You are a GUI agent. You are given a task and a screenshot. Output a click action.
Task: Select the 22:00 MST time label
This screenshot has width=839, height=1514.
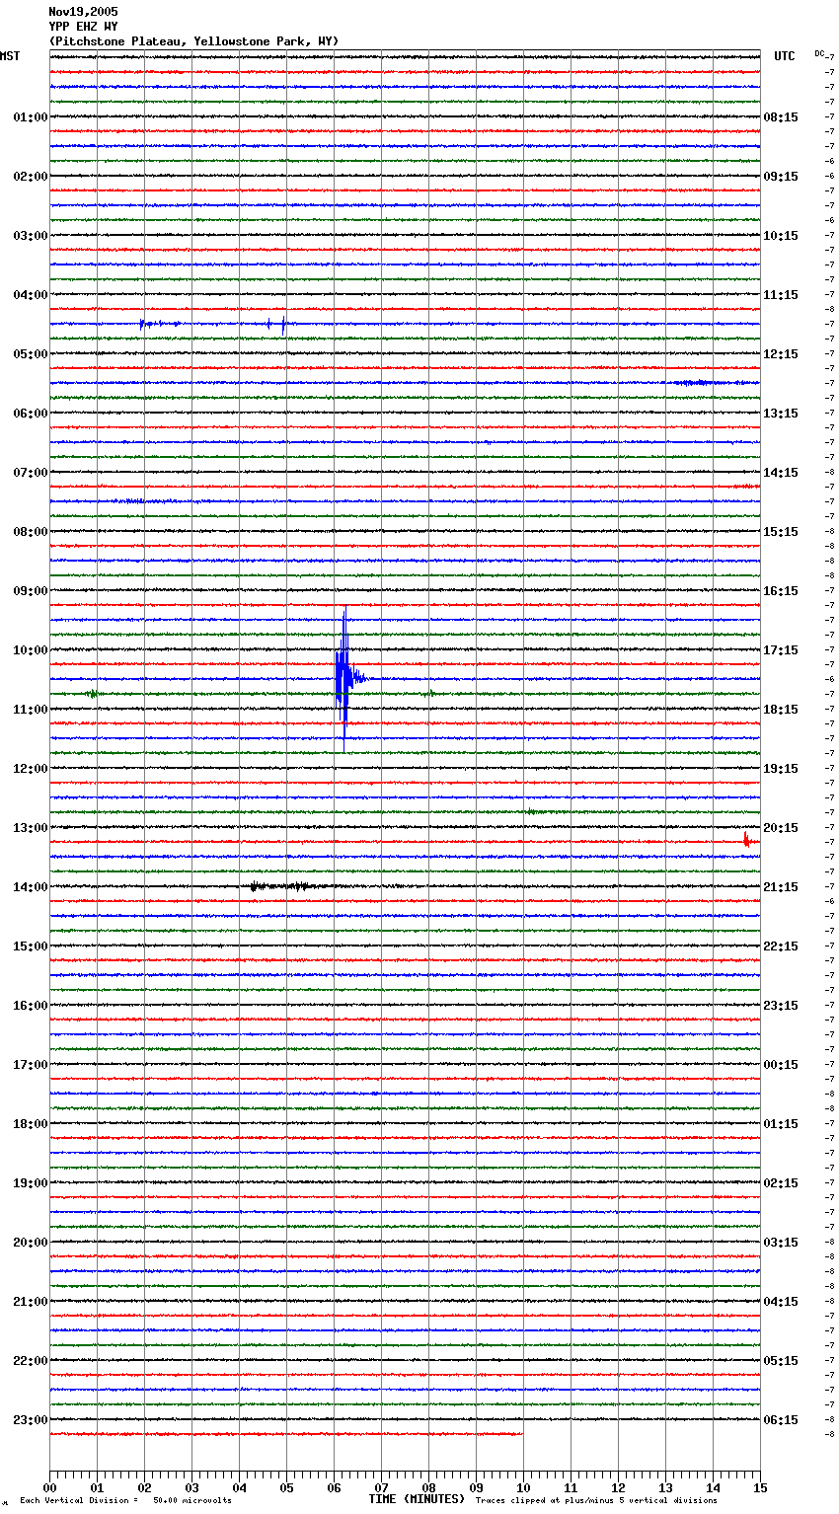point(31,1361)
